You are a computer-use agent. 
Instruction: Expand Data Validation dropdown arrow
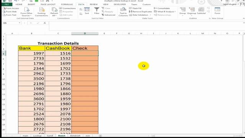coord(150,15)
